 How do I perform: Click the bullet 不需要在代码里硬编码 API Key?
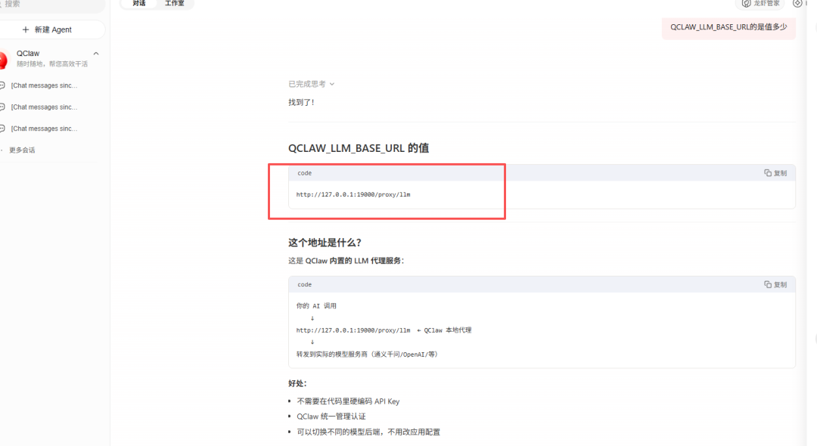click(x=348, y=401)
